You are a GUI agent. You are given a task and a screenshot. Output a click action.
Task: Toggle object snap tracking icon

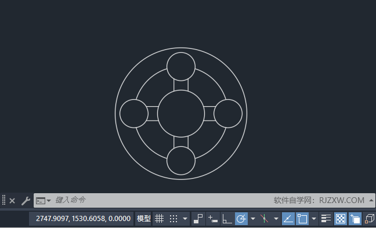288,219
